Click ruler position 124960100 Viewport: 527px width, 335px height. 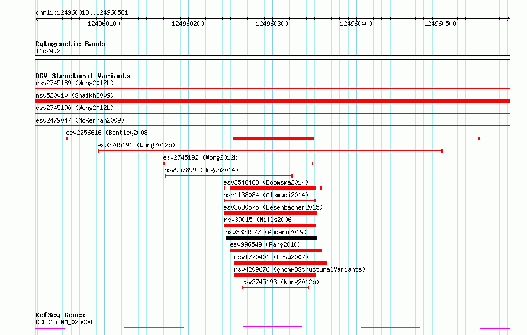pos(104,24)
